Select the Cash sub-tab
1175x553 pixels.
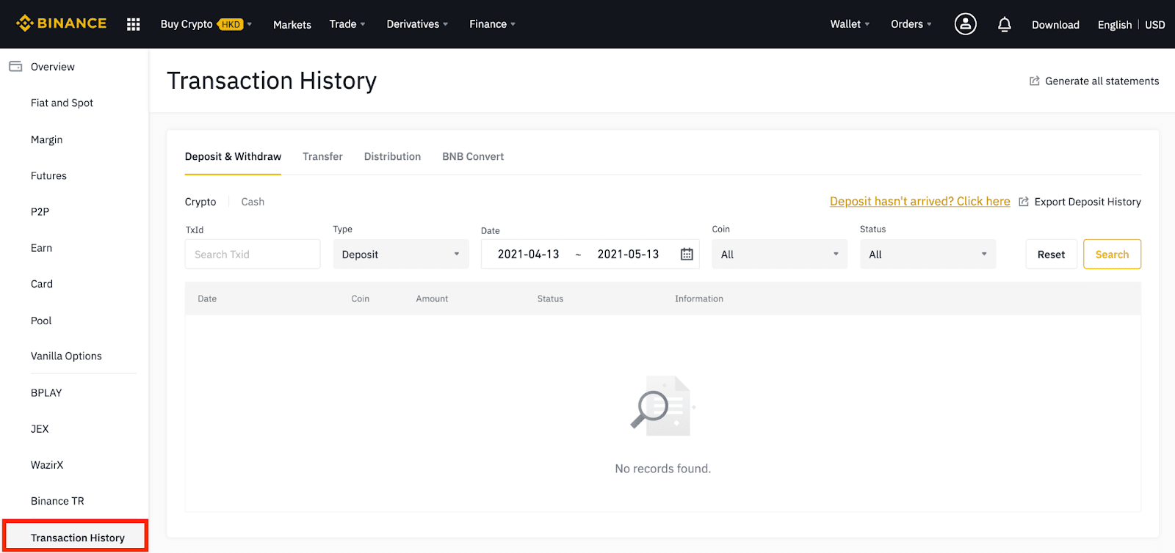coord(253,202)
